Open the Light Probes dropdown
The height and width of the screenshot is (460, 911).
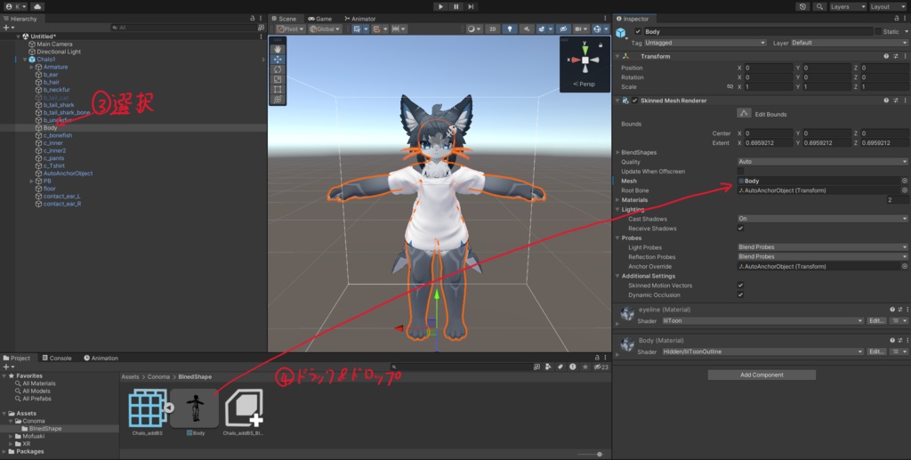[822, 246]
